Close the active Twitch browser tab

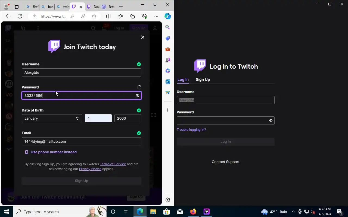(x=81, y=7)
